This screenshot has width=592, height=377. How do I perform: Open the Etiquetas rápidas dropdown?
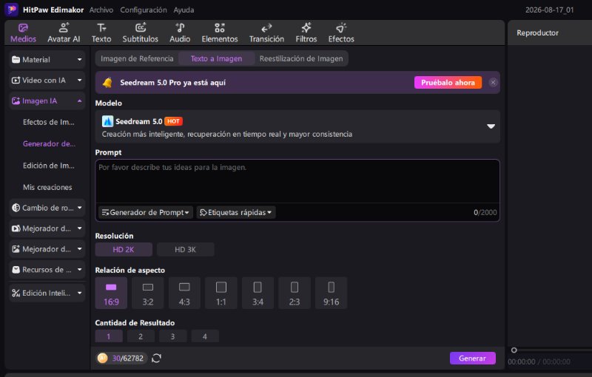pos(236,212)
